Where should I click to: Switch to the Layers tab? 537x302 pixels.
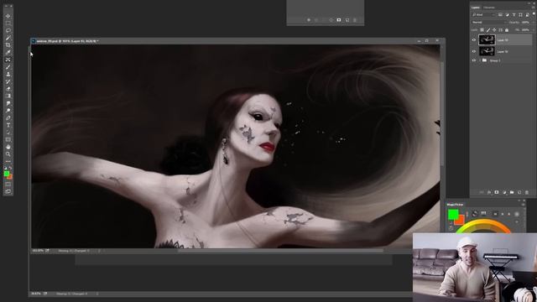click(476, 8)
